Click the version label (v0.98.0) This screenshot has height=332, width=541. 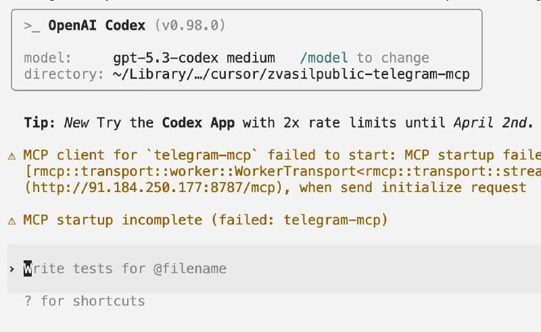tap(190, 26)
